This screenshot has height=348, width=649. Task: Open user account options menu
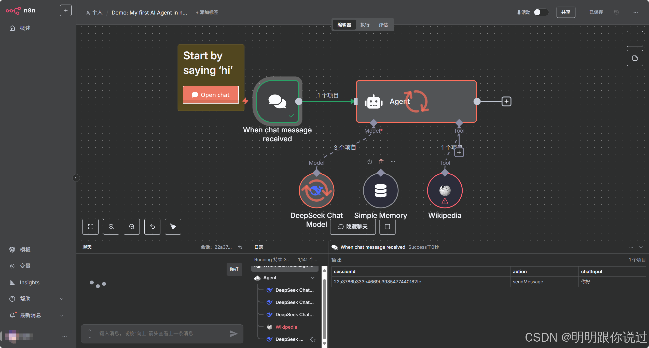coord(64,337)
